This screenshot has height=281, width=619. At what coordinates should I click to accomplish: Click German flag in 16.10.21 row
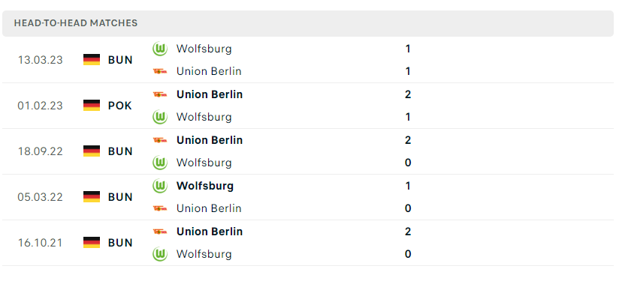click(x=92, y=243)
